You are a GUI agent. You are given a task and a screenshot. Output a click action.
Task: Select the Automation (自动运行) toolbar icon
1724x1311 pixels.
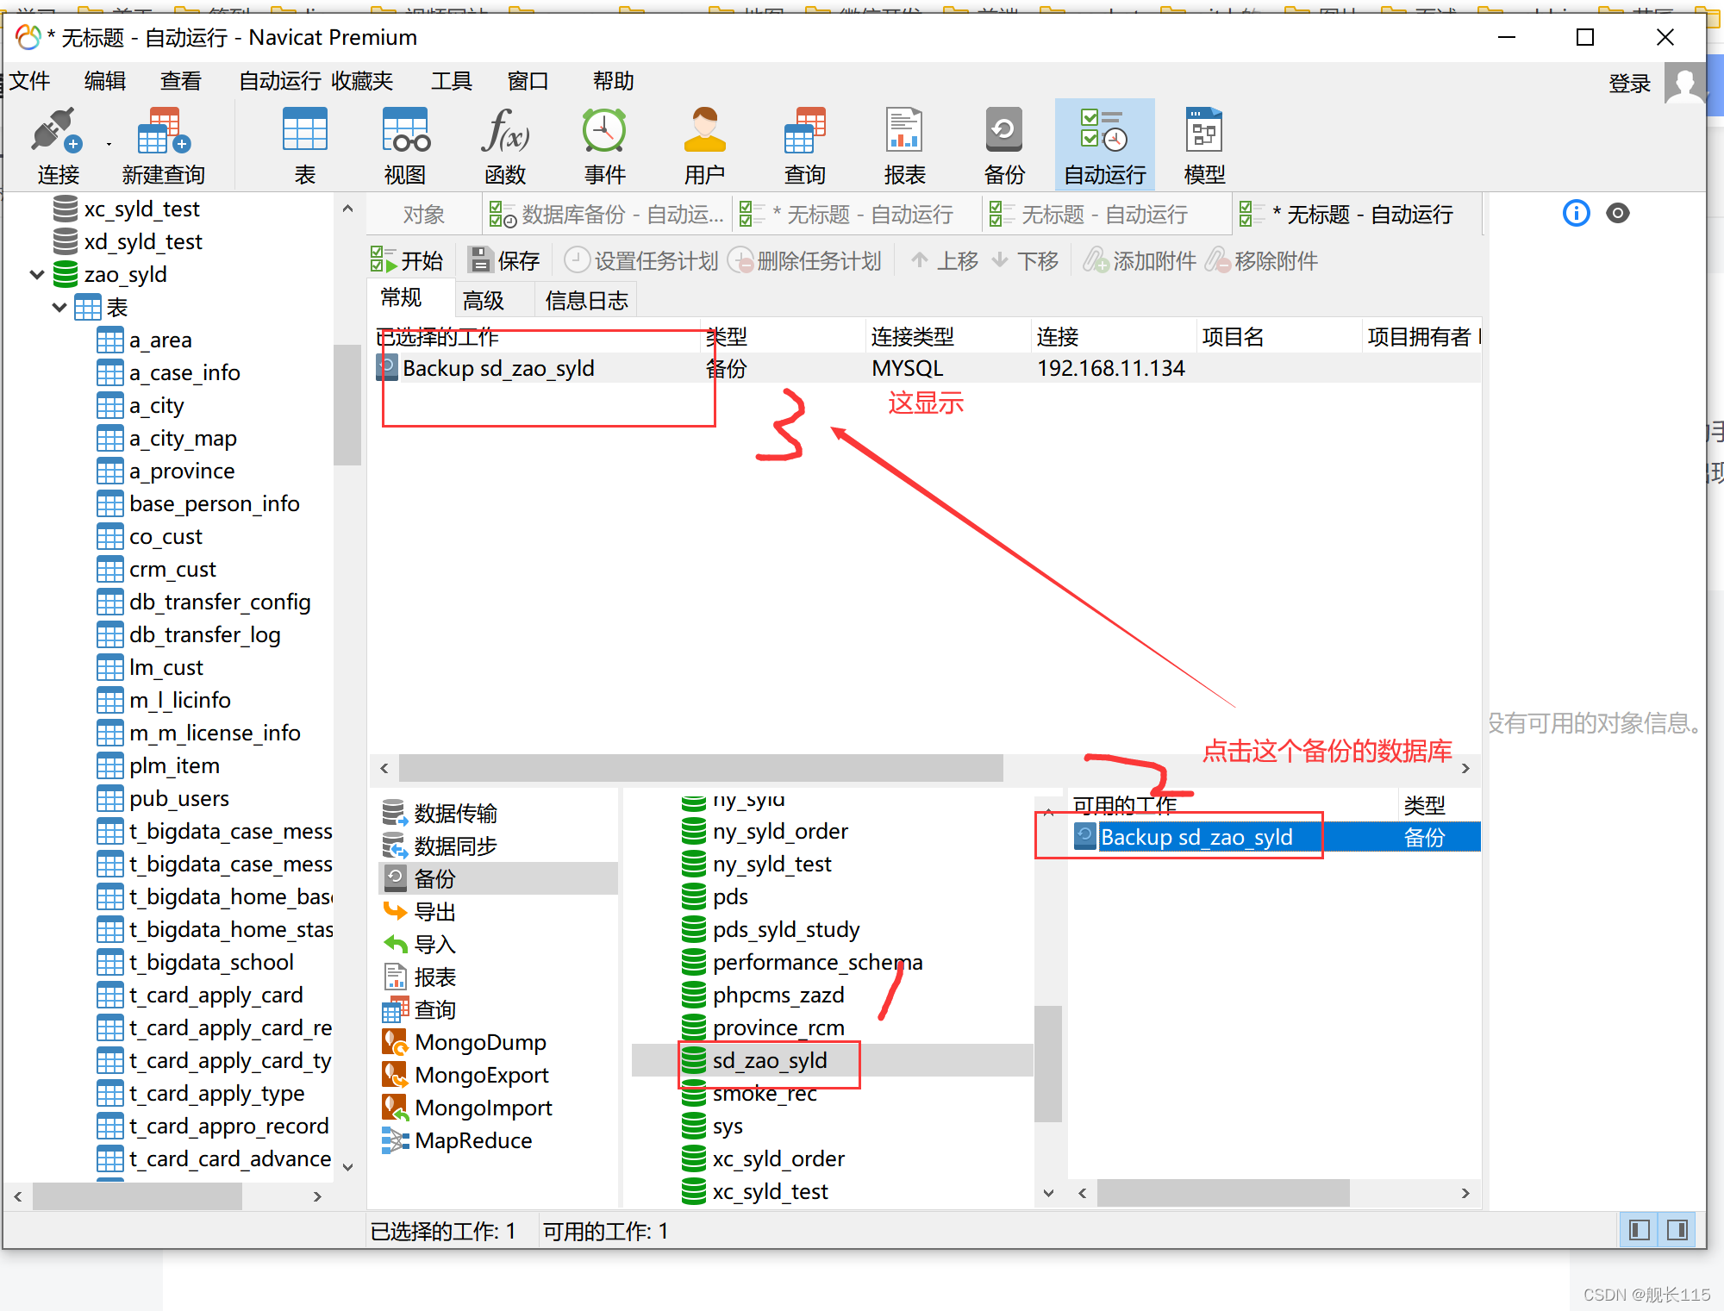[x=1105, y=147]
